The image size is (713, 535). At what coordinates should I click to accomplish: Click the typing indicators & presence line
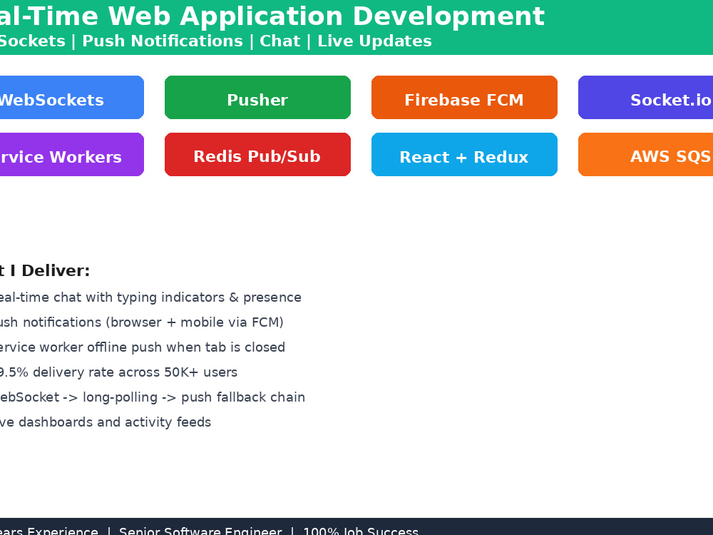(x=150, y=297)
